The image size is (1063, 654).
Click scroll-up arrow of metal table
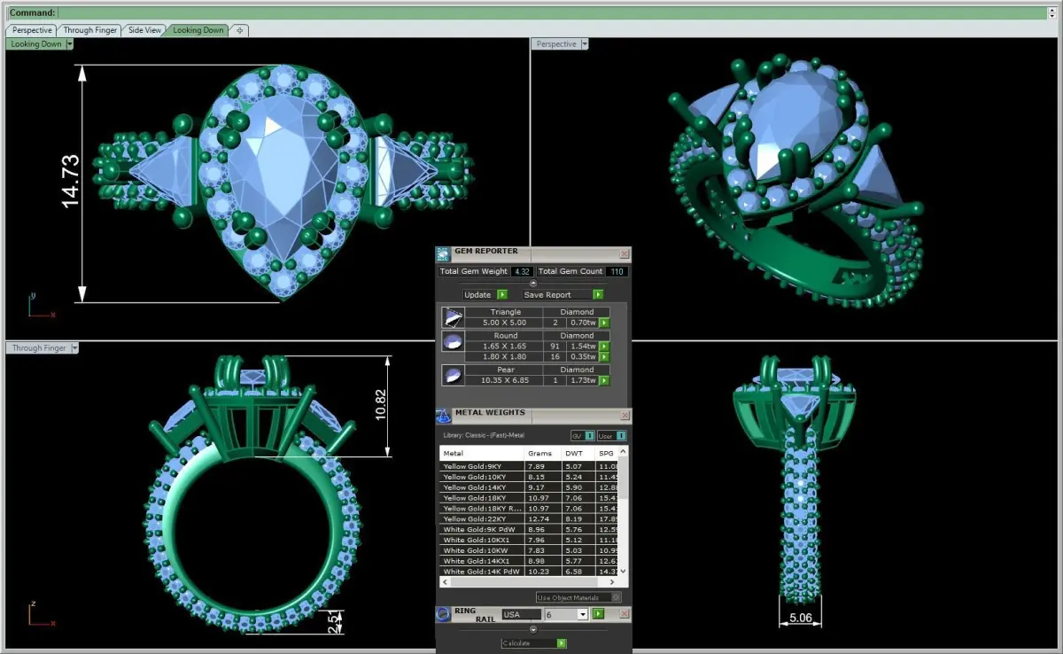point(623,450)
